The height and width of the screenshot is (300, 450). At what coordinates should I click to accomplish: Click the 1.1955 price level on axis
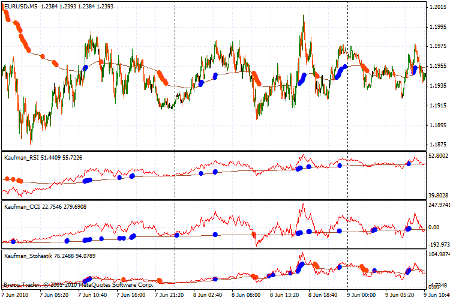tap(437, 66)
